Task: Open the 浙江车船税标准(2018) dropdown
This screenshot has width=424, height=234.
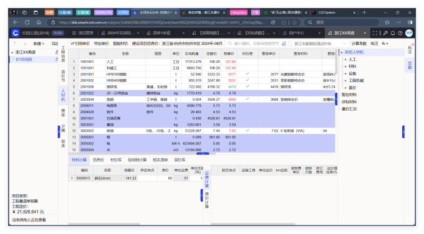Action: (320, 44)
